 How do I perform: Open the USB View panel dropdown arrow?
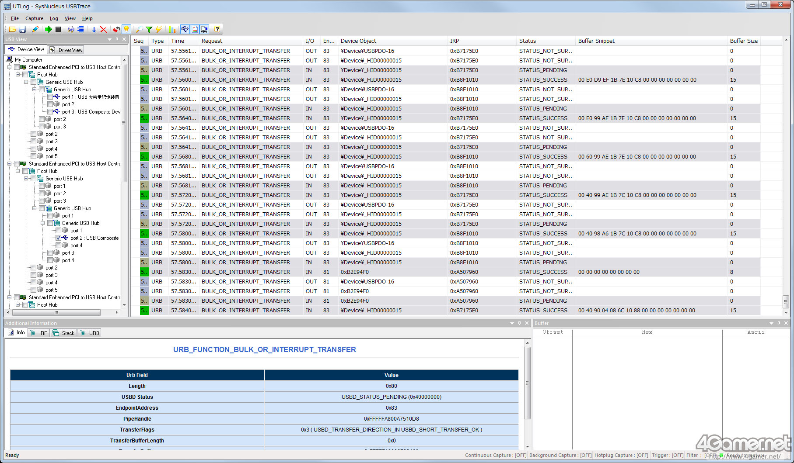click(x=109, y=39)
